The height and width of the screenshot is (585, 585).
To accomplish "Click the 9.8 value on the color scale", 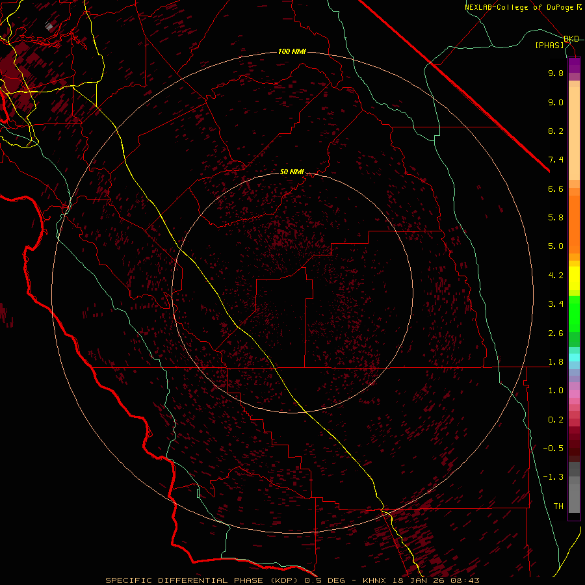I will pos(556,73).
